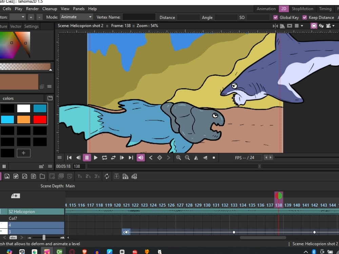Image resolution: width=339 pixels, height=254 pixels.
Task: Toggle the Keep Distance checkbox
Action: (305, 18)
